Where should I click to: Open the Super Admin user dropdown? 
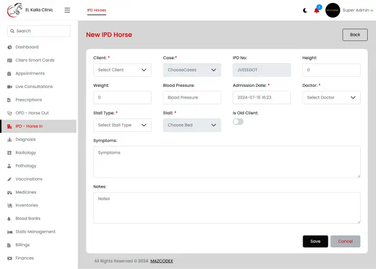pos(358,11)
